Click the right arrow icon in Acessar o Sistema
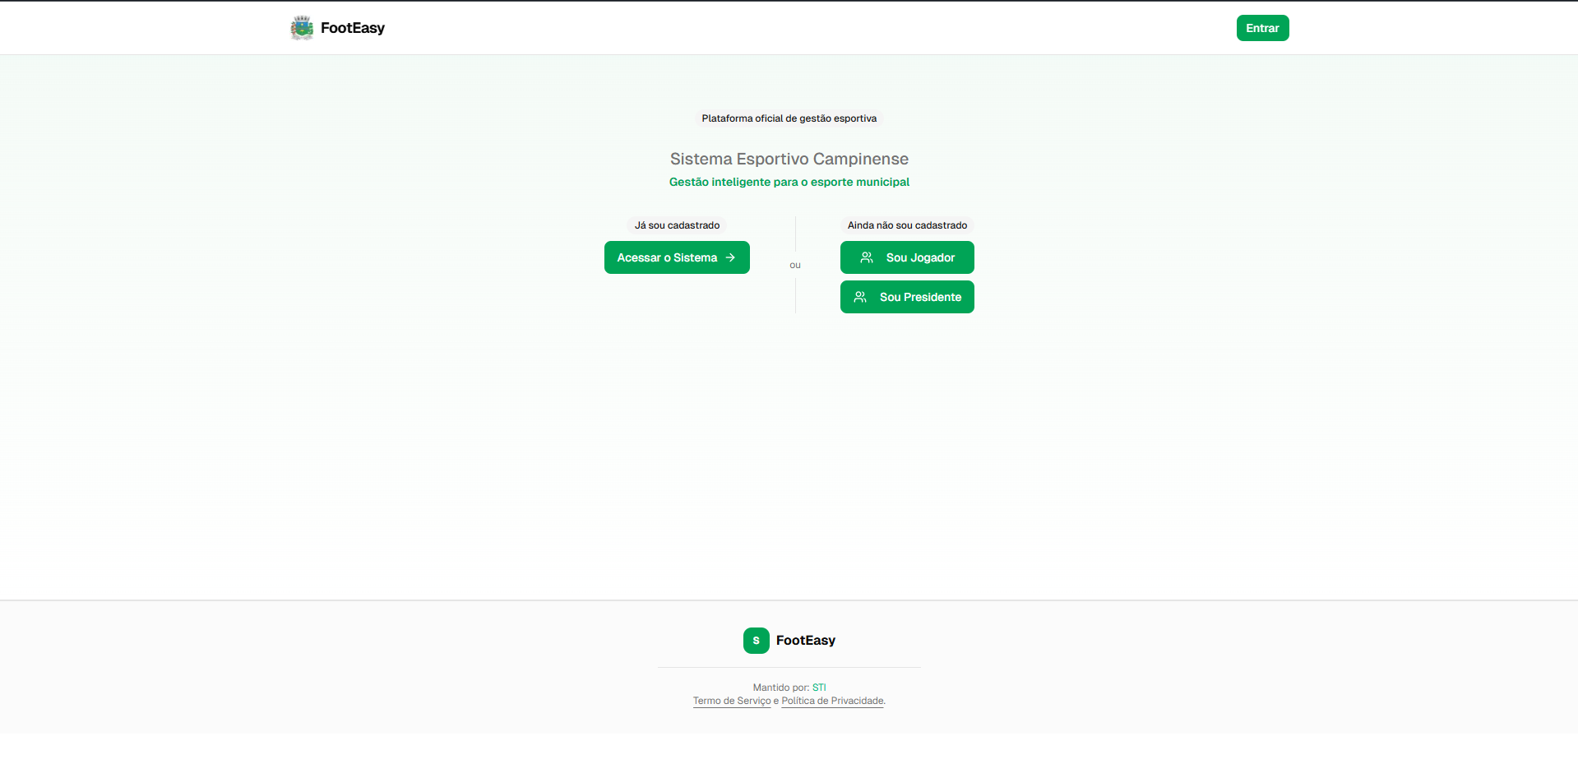 (730, 257)
